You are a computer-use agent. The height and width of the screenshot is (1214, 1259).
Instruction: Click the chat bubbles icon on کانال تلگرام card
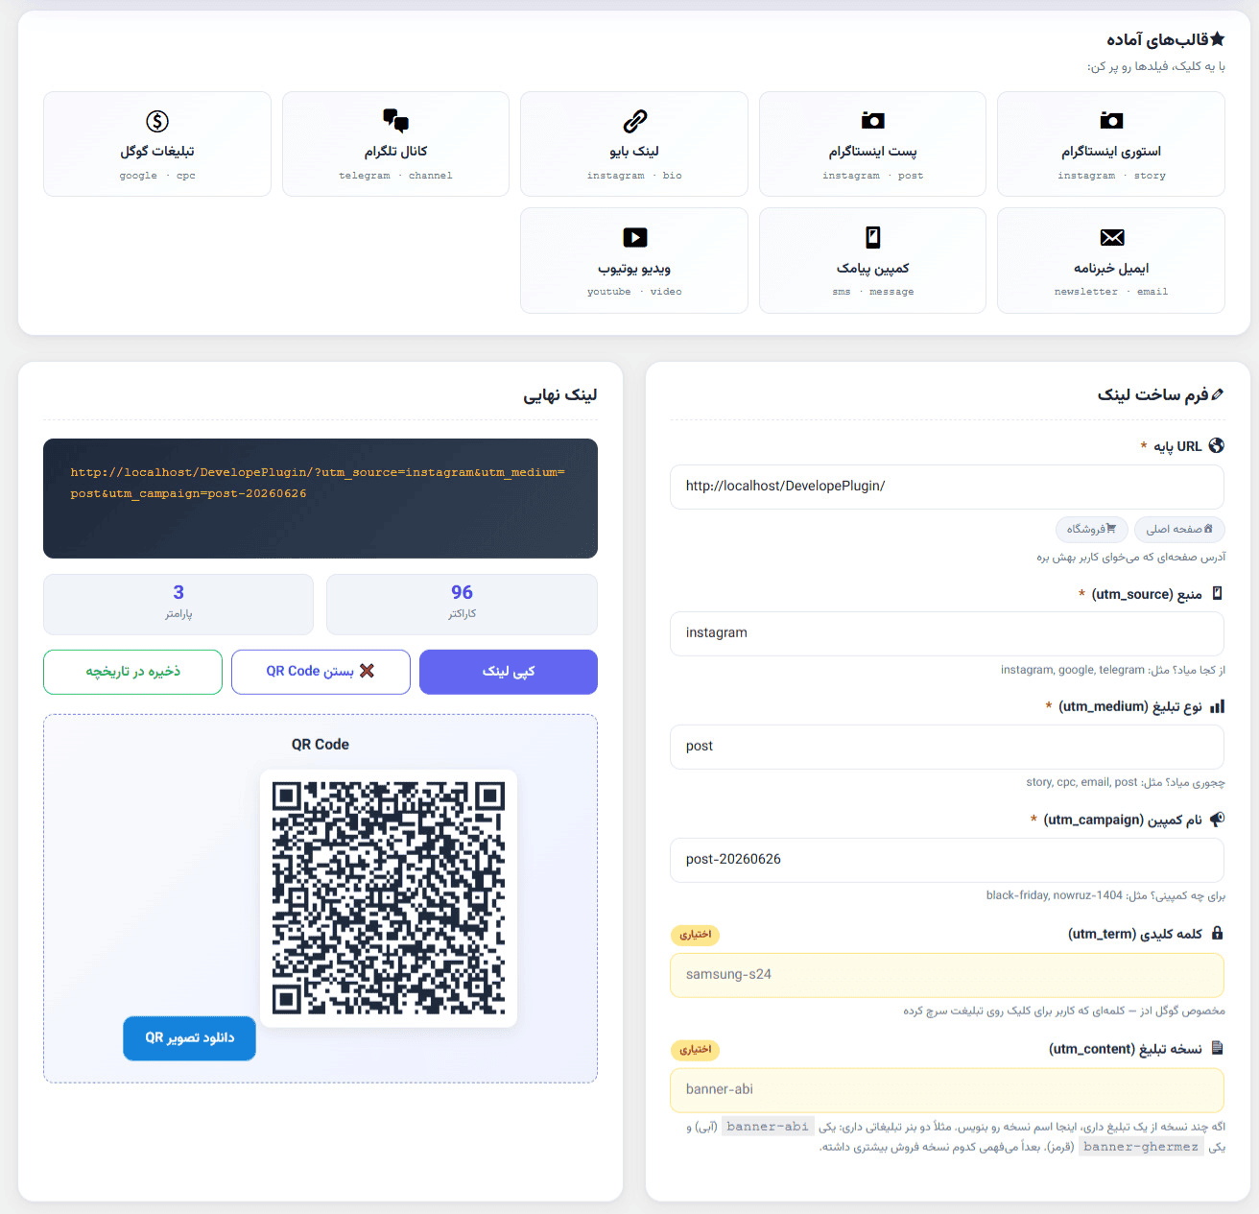[x=395, y=120]
